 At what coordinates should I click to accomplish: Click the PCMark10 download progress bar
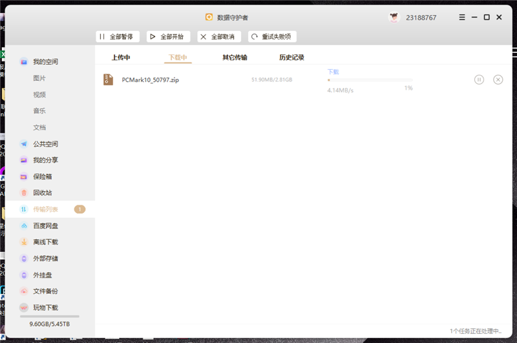coord(370,80)
